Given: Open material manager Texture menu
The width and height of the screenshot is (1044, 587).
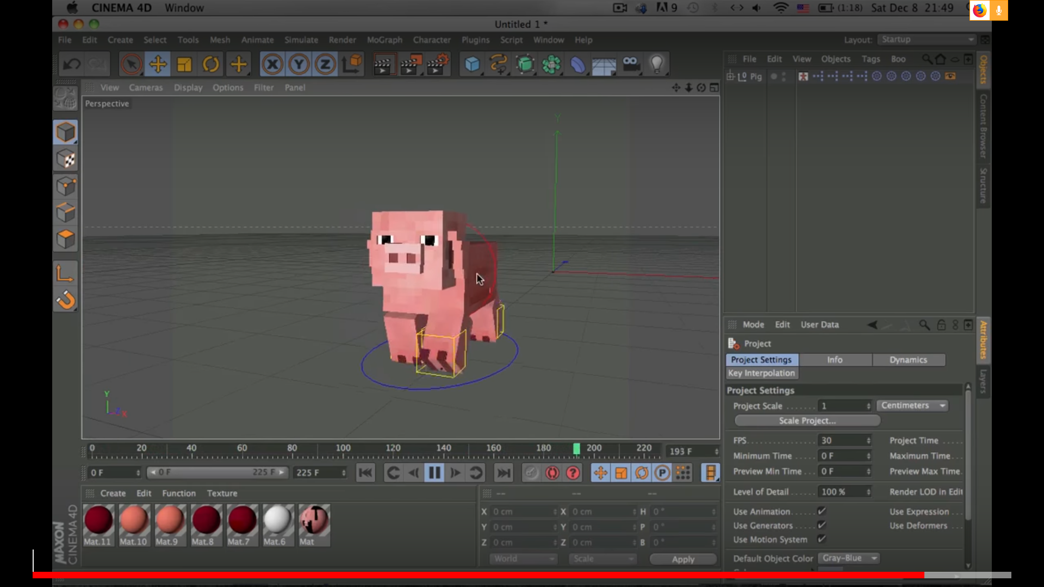Looking at the screenshot, I should (x=222, y=494).
